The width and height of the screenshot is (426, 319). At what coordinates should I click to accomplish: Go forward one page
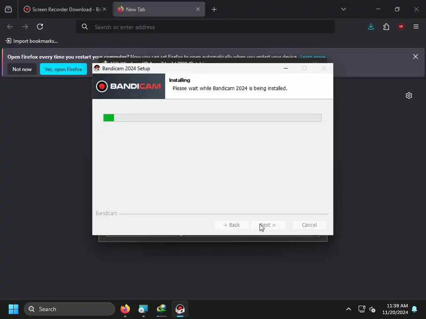click(25, 27)
